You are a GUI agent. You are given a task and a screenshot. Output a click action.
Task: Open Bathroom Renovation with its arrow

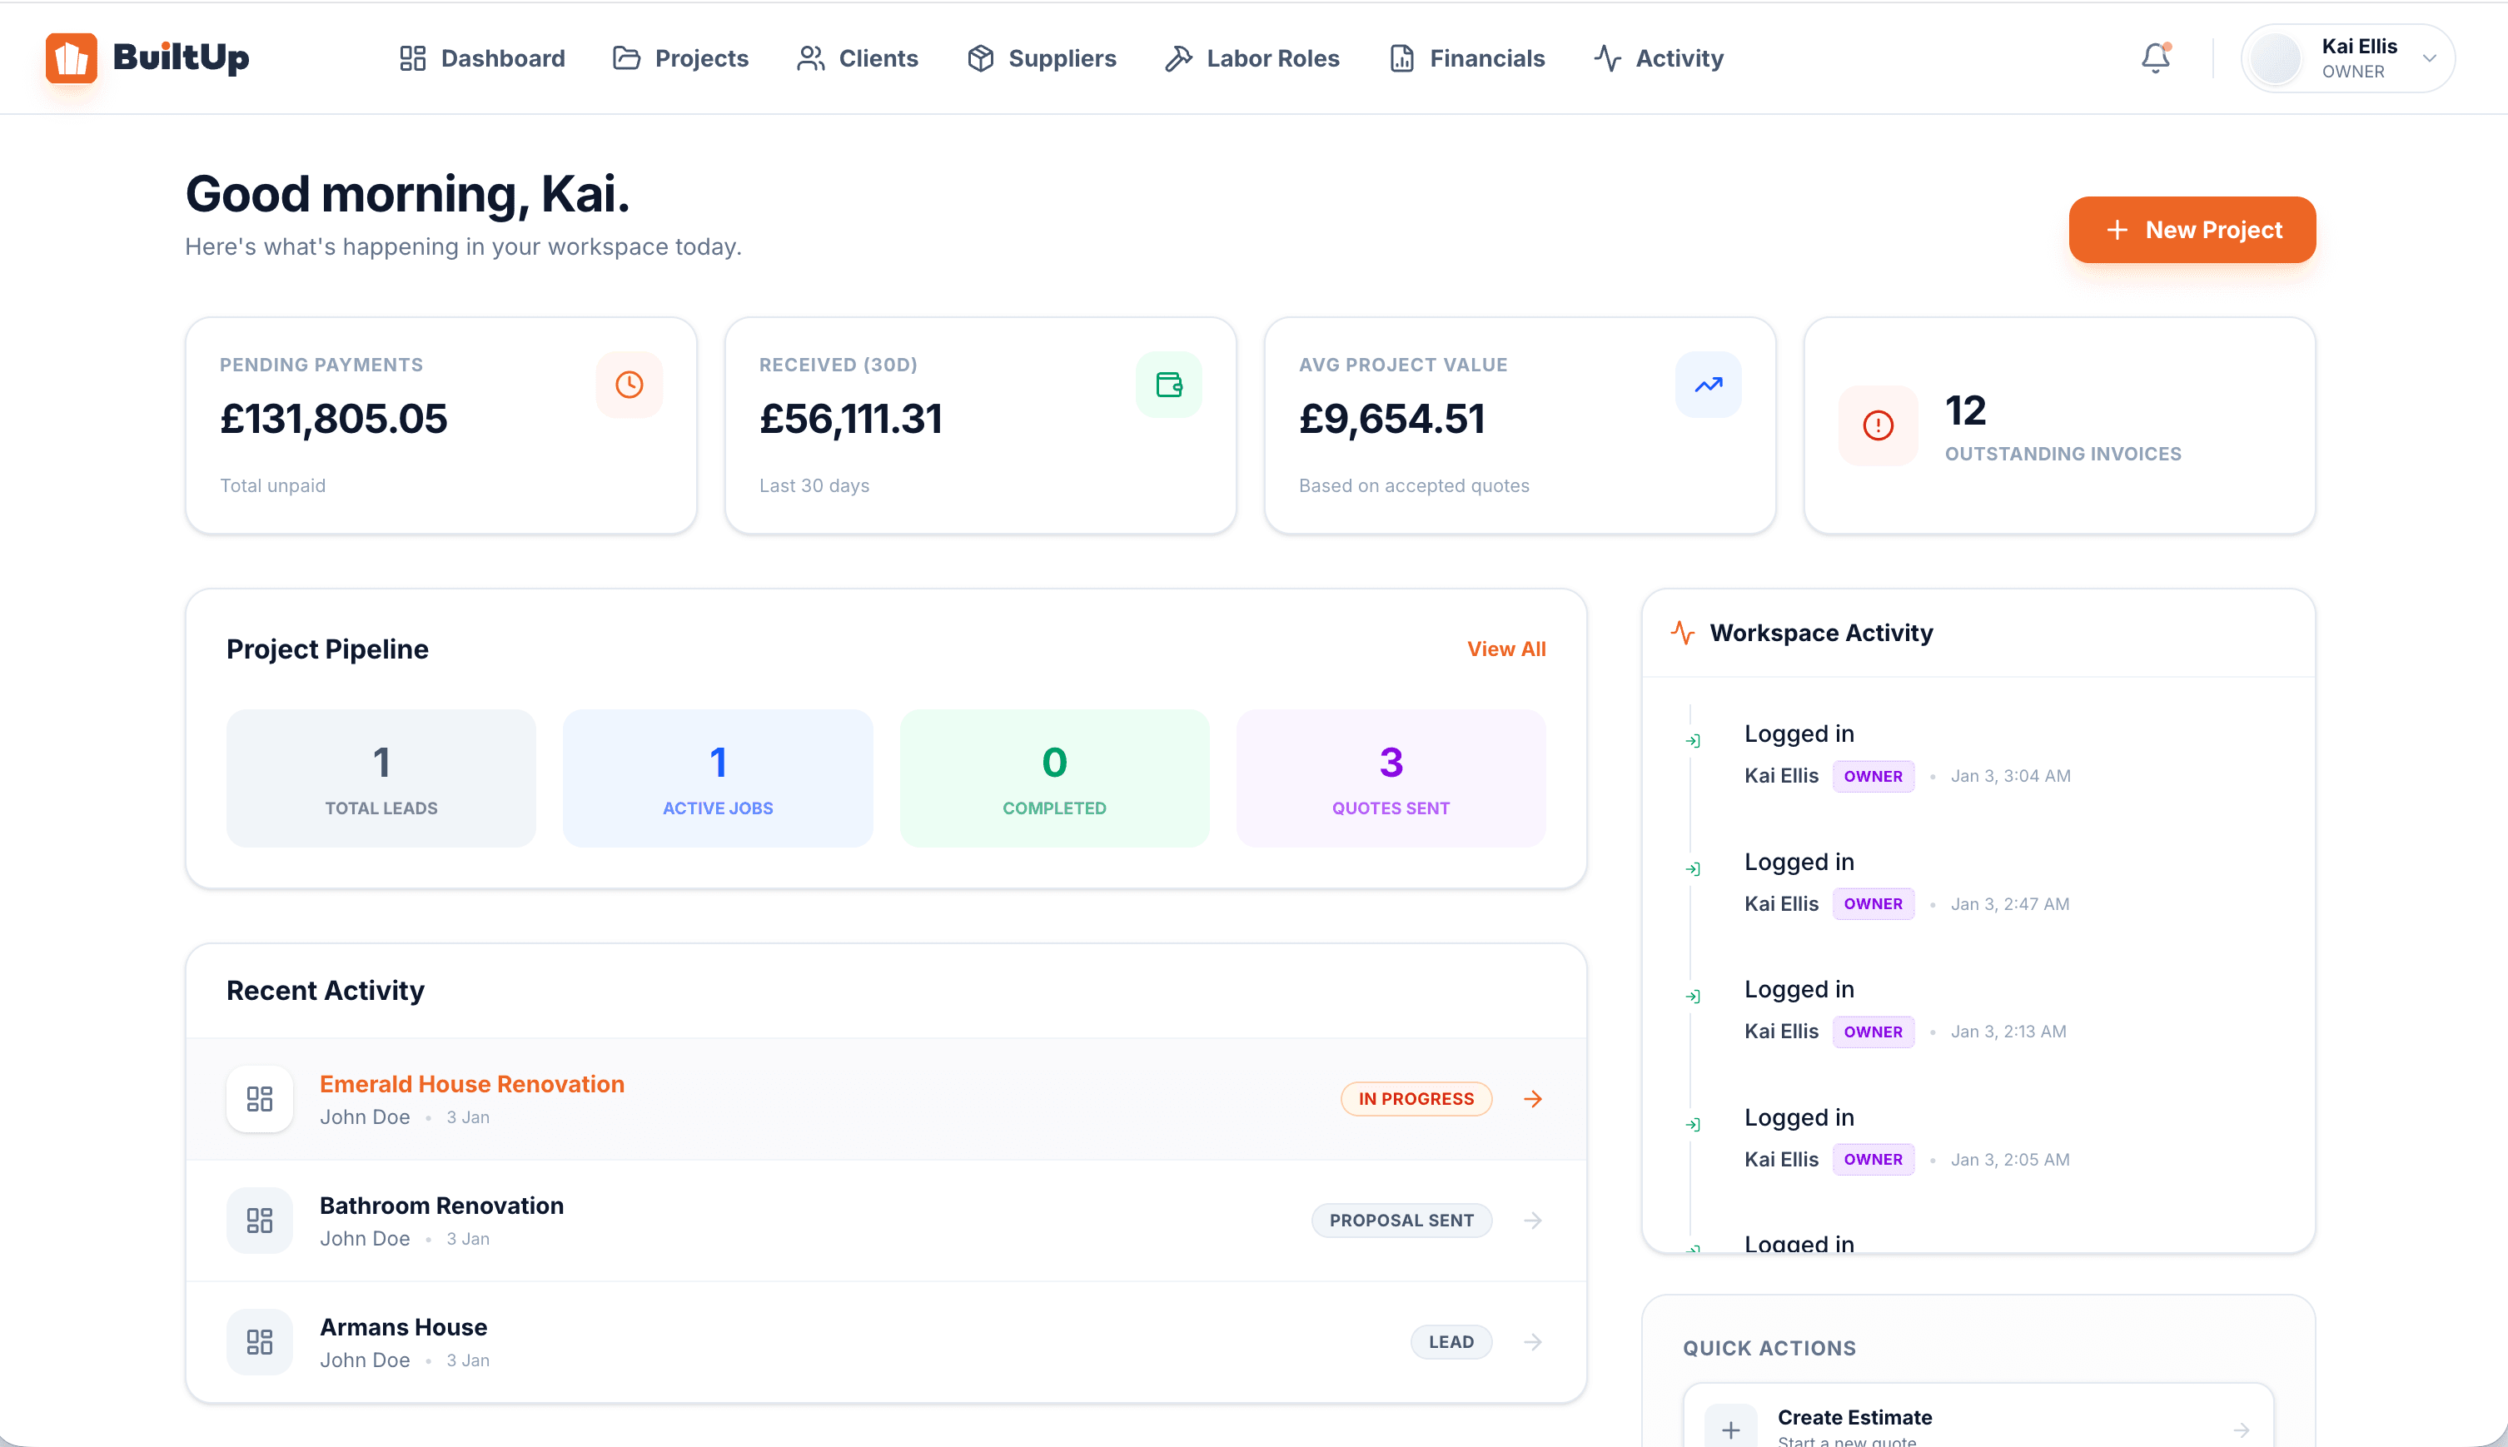click(1532, 1220)
